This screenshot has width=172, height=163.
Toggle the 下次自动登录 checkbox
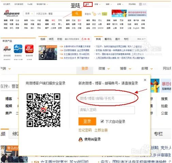pos(102,121)
